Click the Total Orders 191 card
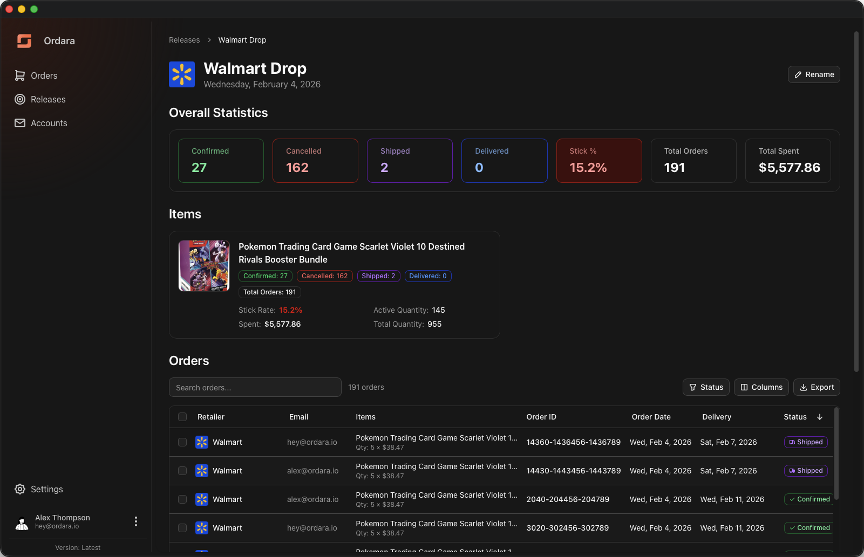The width and height of the screenshot is (864, 557). coord(693,161)
